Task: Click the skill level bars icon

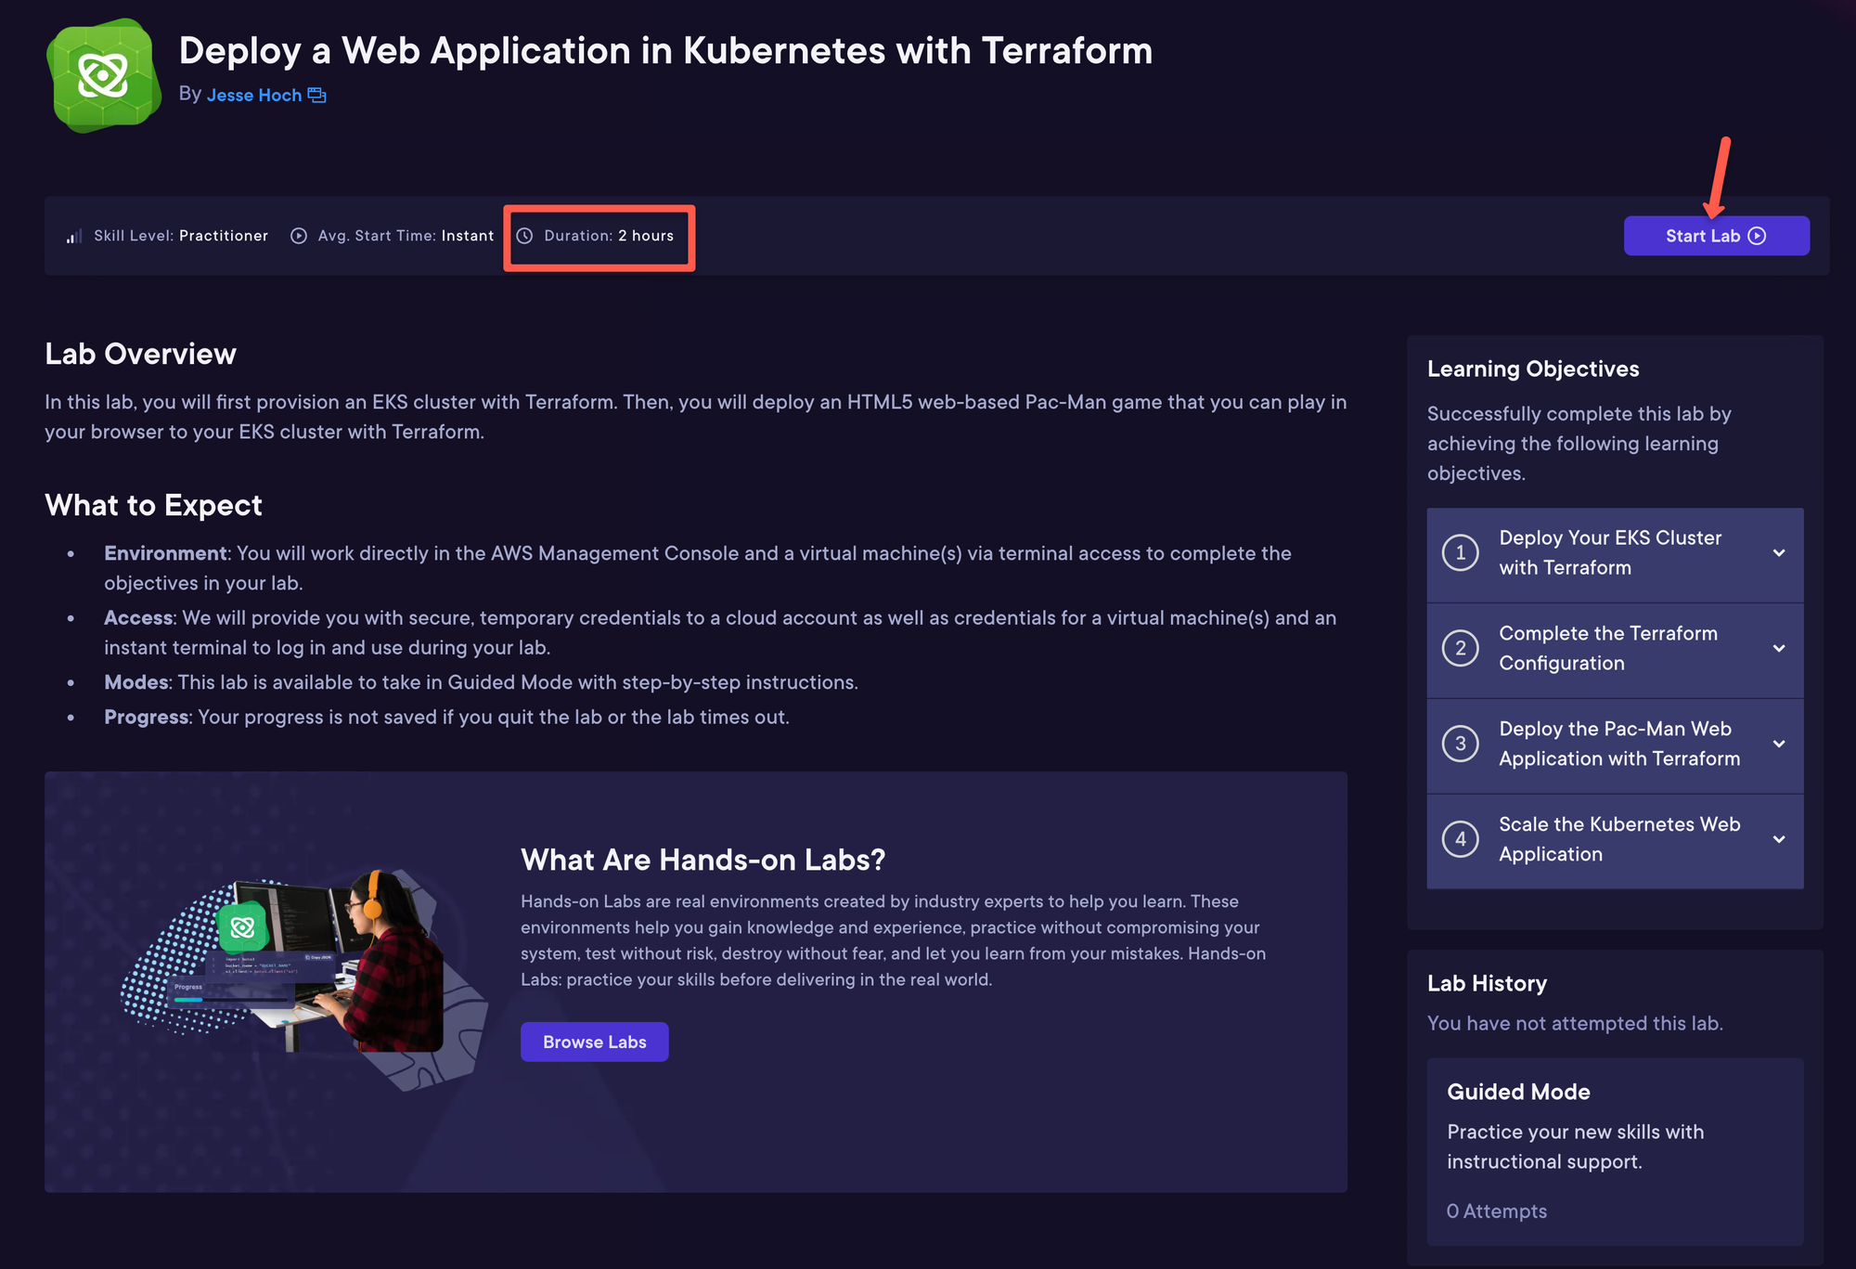Action: (74, 236)
